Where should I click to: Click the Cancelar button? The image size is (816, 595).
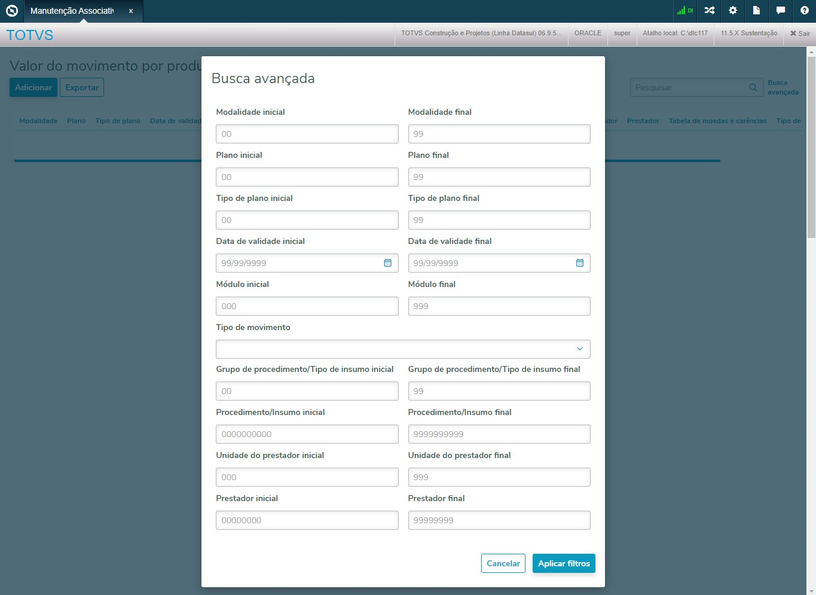(503, 563)
